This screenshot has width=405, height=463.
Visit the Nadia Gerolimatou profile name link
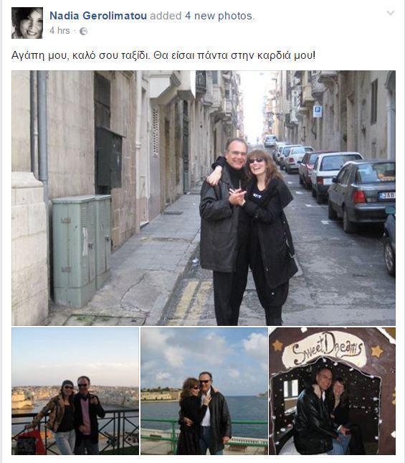coord(98,16)
